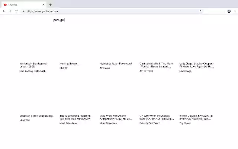Reload the YouTube page
The image size is (238, 149).
pyautogui.click(x=16, y=11)
